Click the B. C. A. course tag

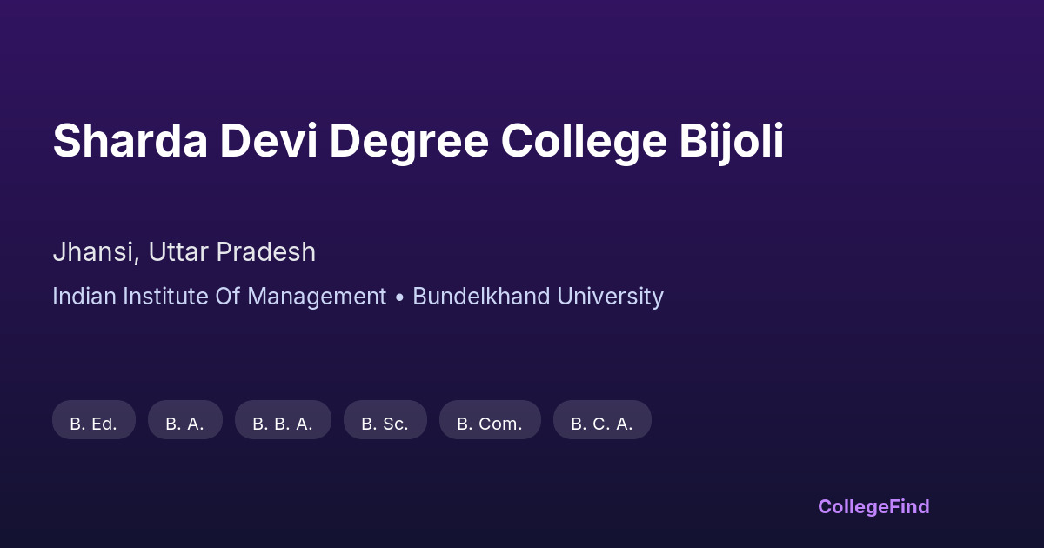[602, 424]
